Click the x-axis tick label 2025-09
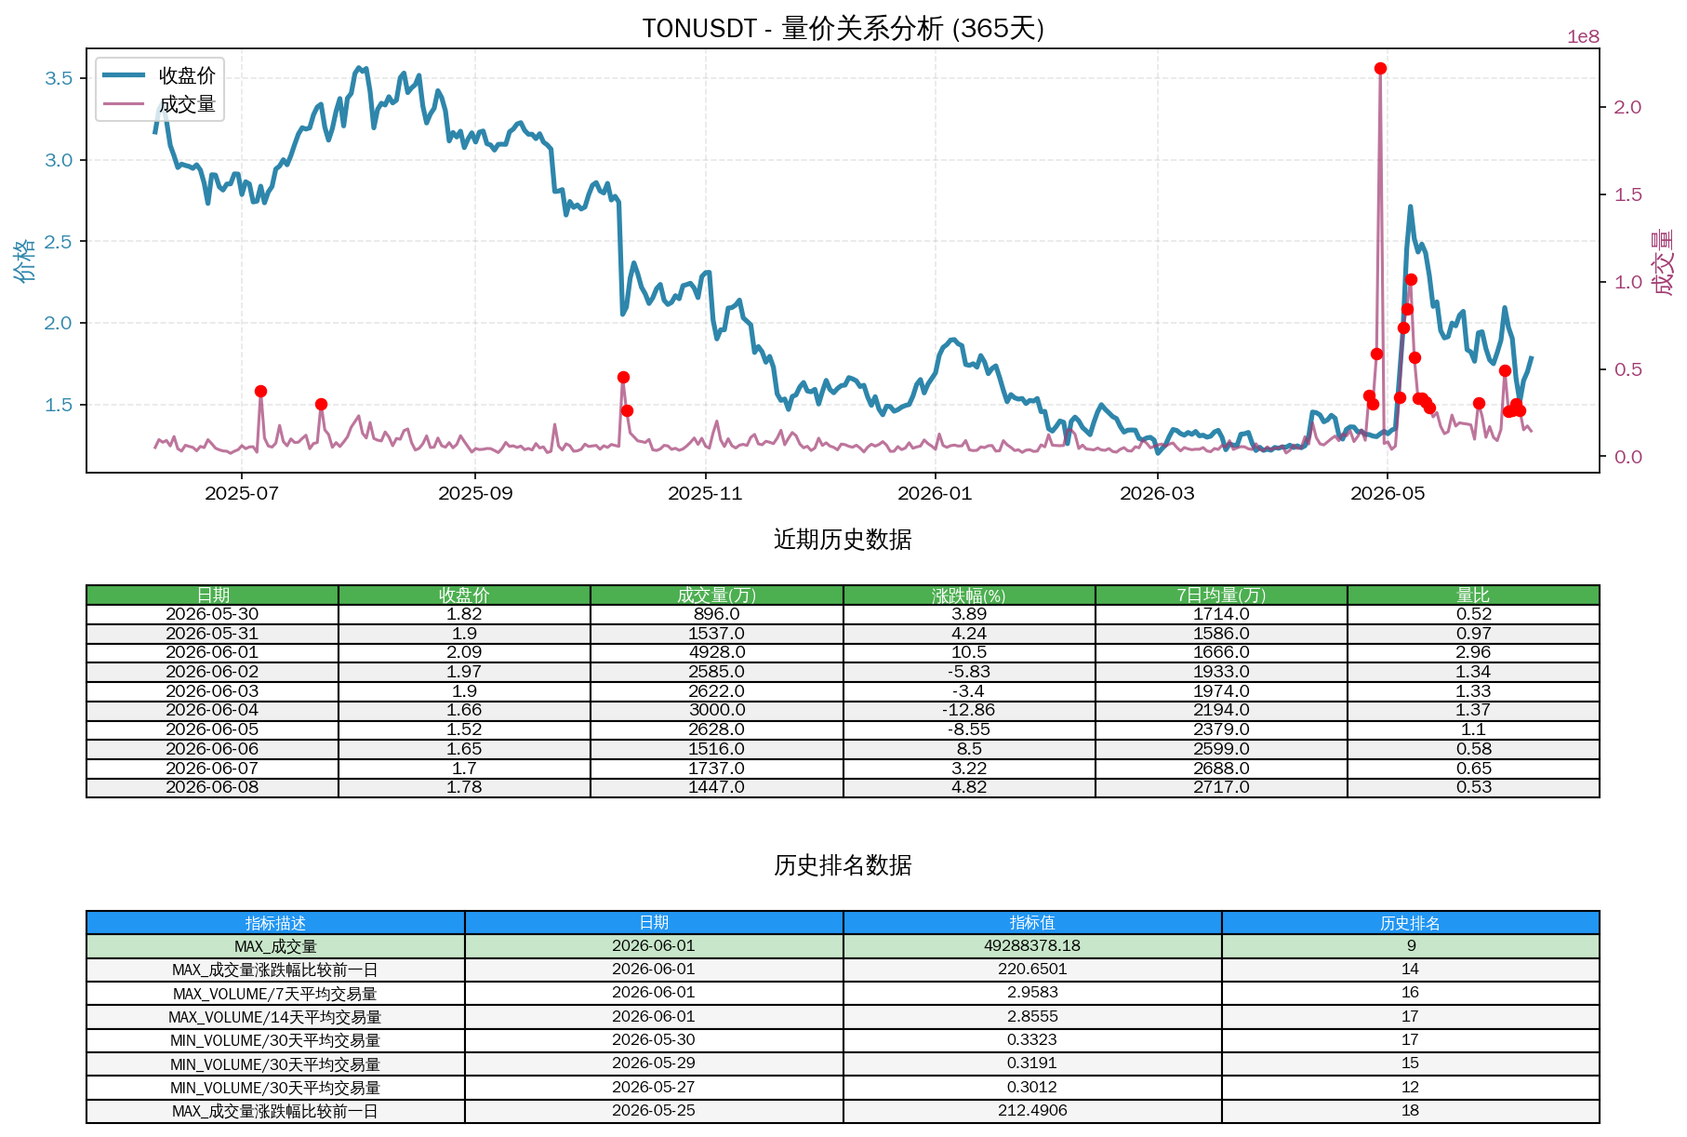Image resolution: width=1687 pixels, height=1137 pixels. click(x=475, y=493)
